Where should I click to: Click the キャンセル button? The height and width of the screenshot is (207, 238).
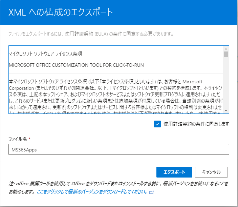point(211,172)
